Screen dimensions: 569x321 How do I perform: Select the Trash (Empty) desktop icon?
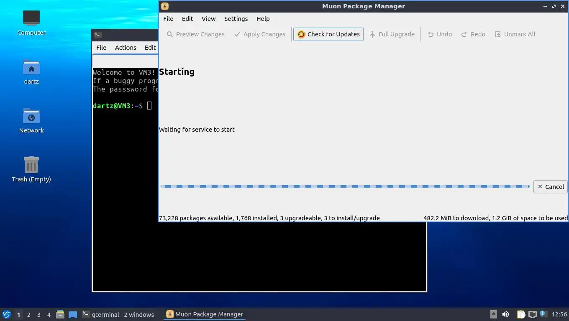[x=31, y=169]
